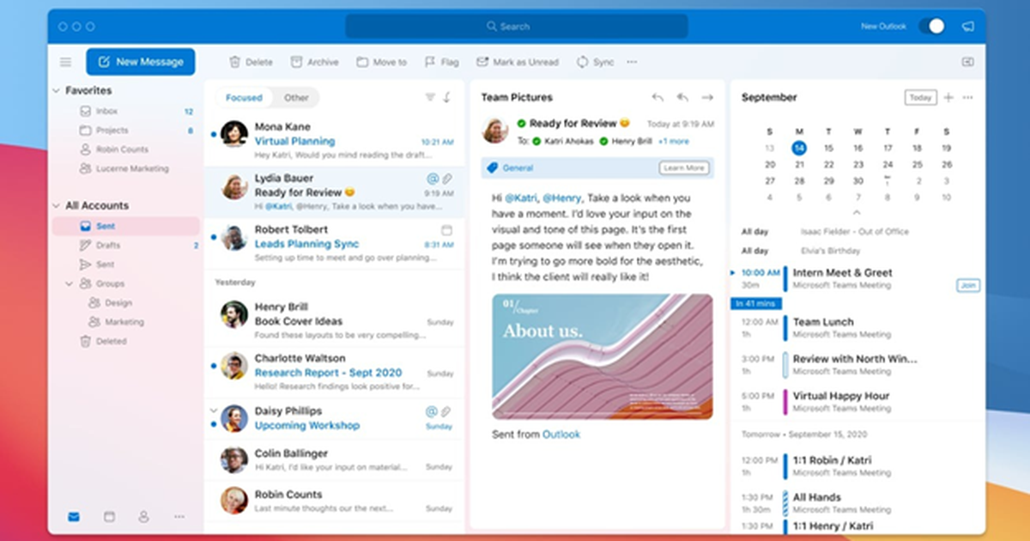Viewport: 1030px width, 541px height.
Task: Select the Delete toolbar icon
Action: click(x=237, y=61)
